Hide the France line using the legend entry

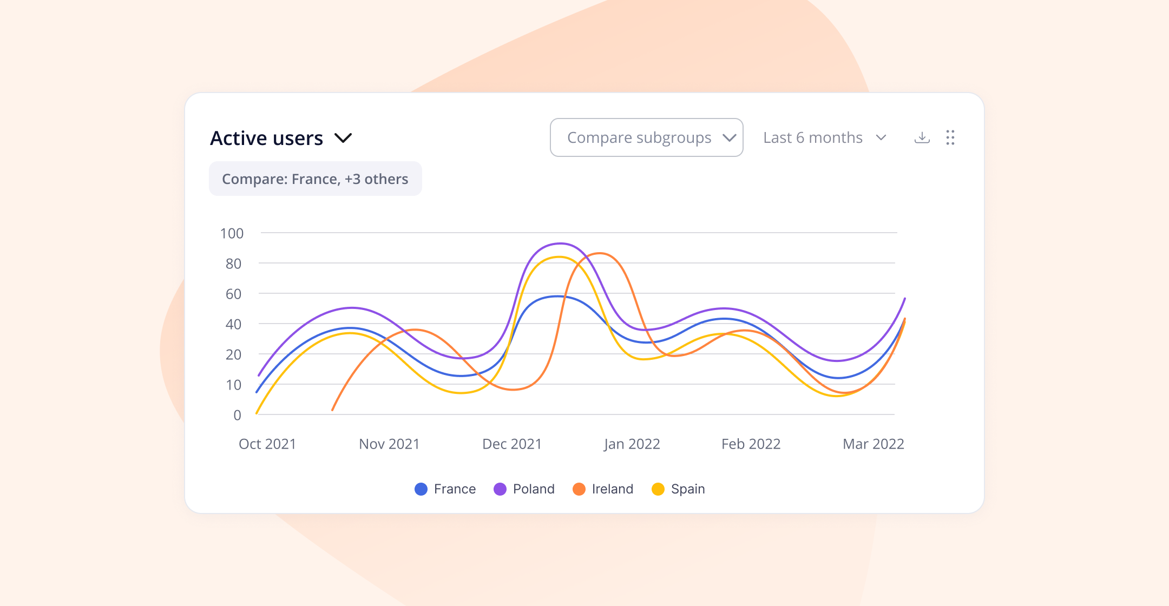pos(455,489)
